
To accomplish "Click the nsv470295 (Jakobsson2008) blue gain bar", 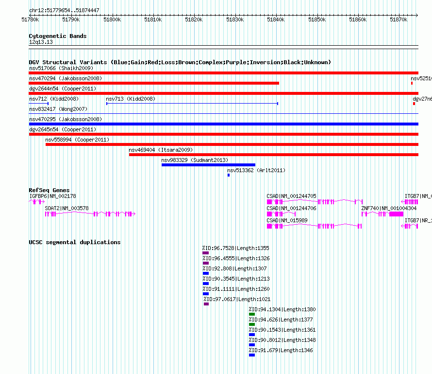I will click(x=223, y=124).
